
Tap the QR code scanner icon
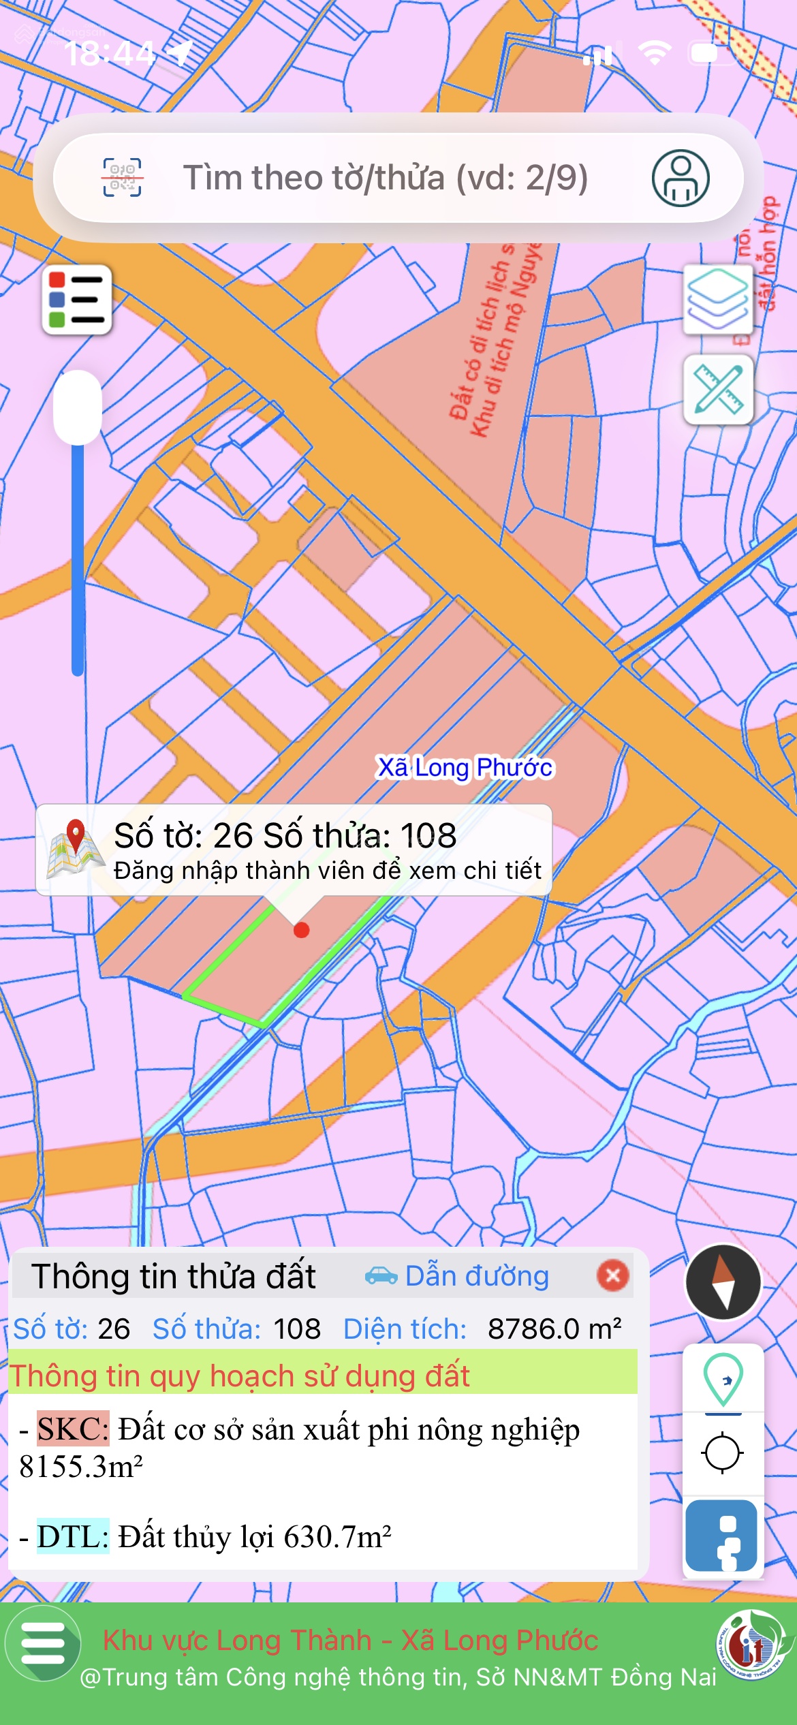coord(122,178)
